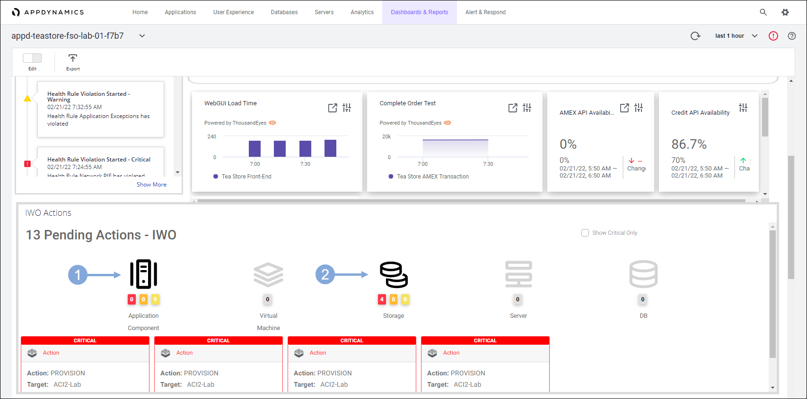
Task: Enable the Show Critical Only checkbox
Action: click(585, 233)
